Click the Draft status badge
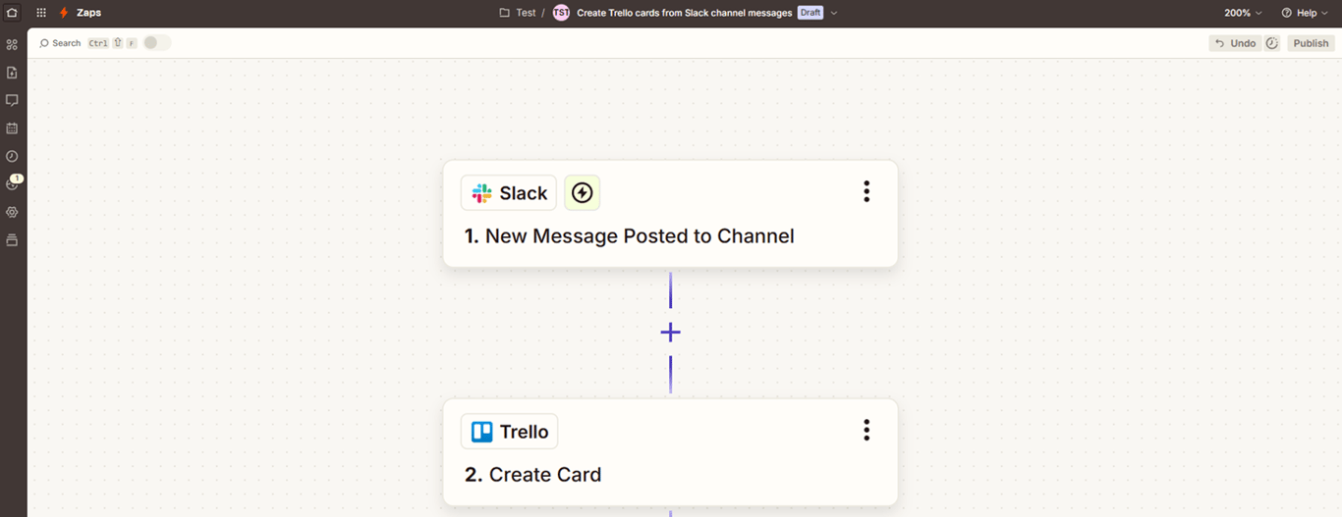 (x=811, y=13)
